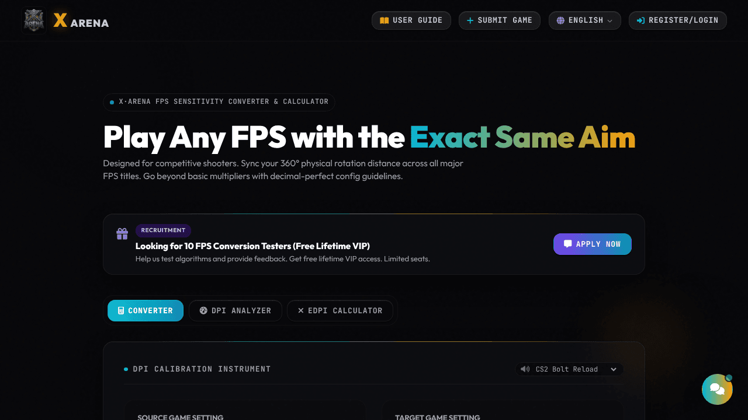Click Apply Now button
This screenshot has width=748, height=420.
click(593, 244)
